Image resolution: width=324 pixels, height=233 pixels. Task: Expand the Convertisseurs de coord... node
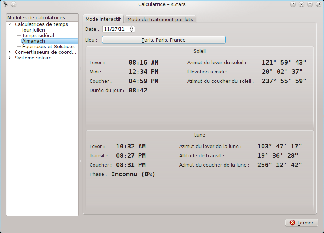[x=10, y=52]
